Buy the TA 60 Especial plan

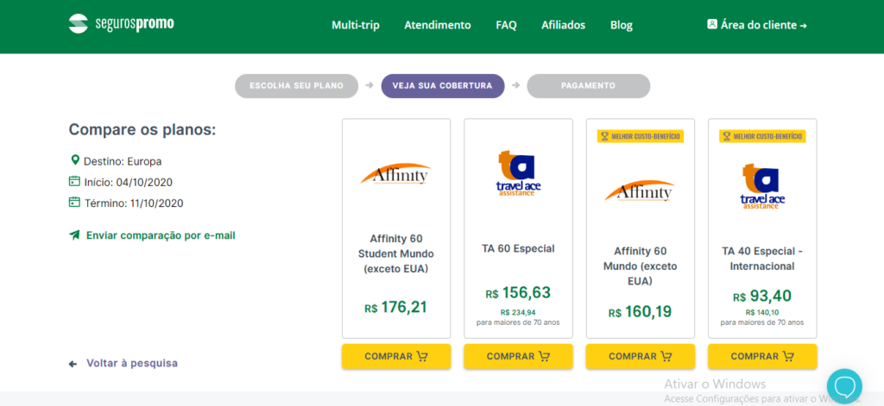(x=518, y=357)
